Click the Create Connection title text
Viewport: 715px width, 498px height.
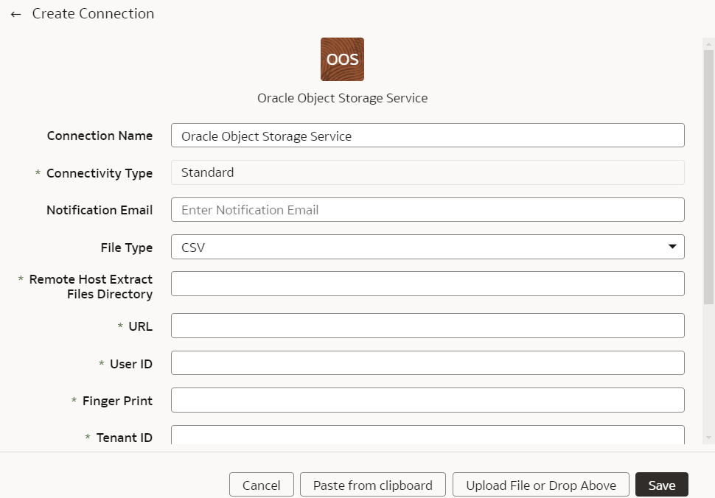tap(92, 13)
